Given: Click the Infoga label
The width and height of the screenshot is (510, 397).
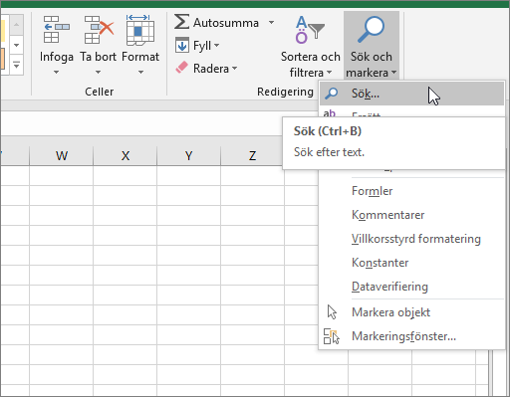Looking at the screenshot, I should pyautogui.click(x=57, y=57).
